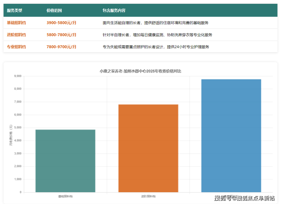Click the description starting with 面向生活能自理的长者

[x=155, y=23]
